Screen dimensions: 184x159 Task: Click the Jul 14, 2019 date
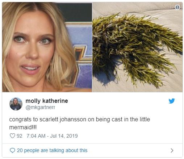tap(64, 136)
